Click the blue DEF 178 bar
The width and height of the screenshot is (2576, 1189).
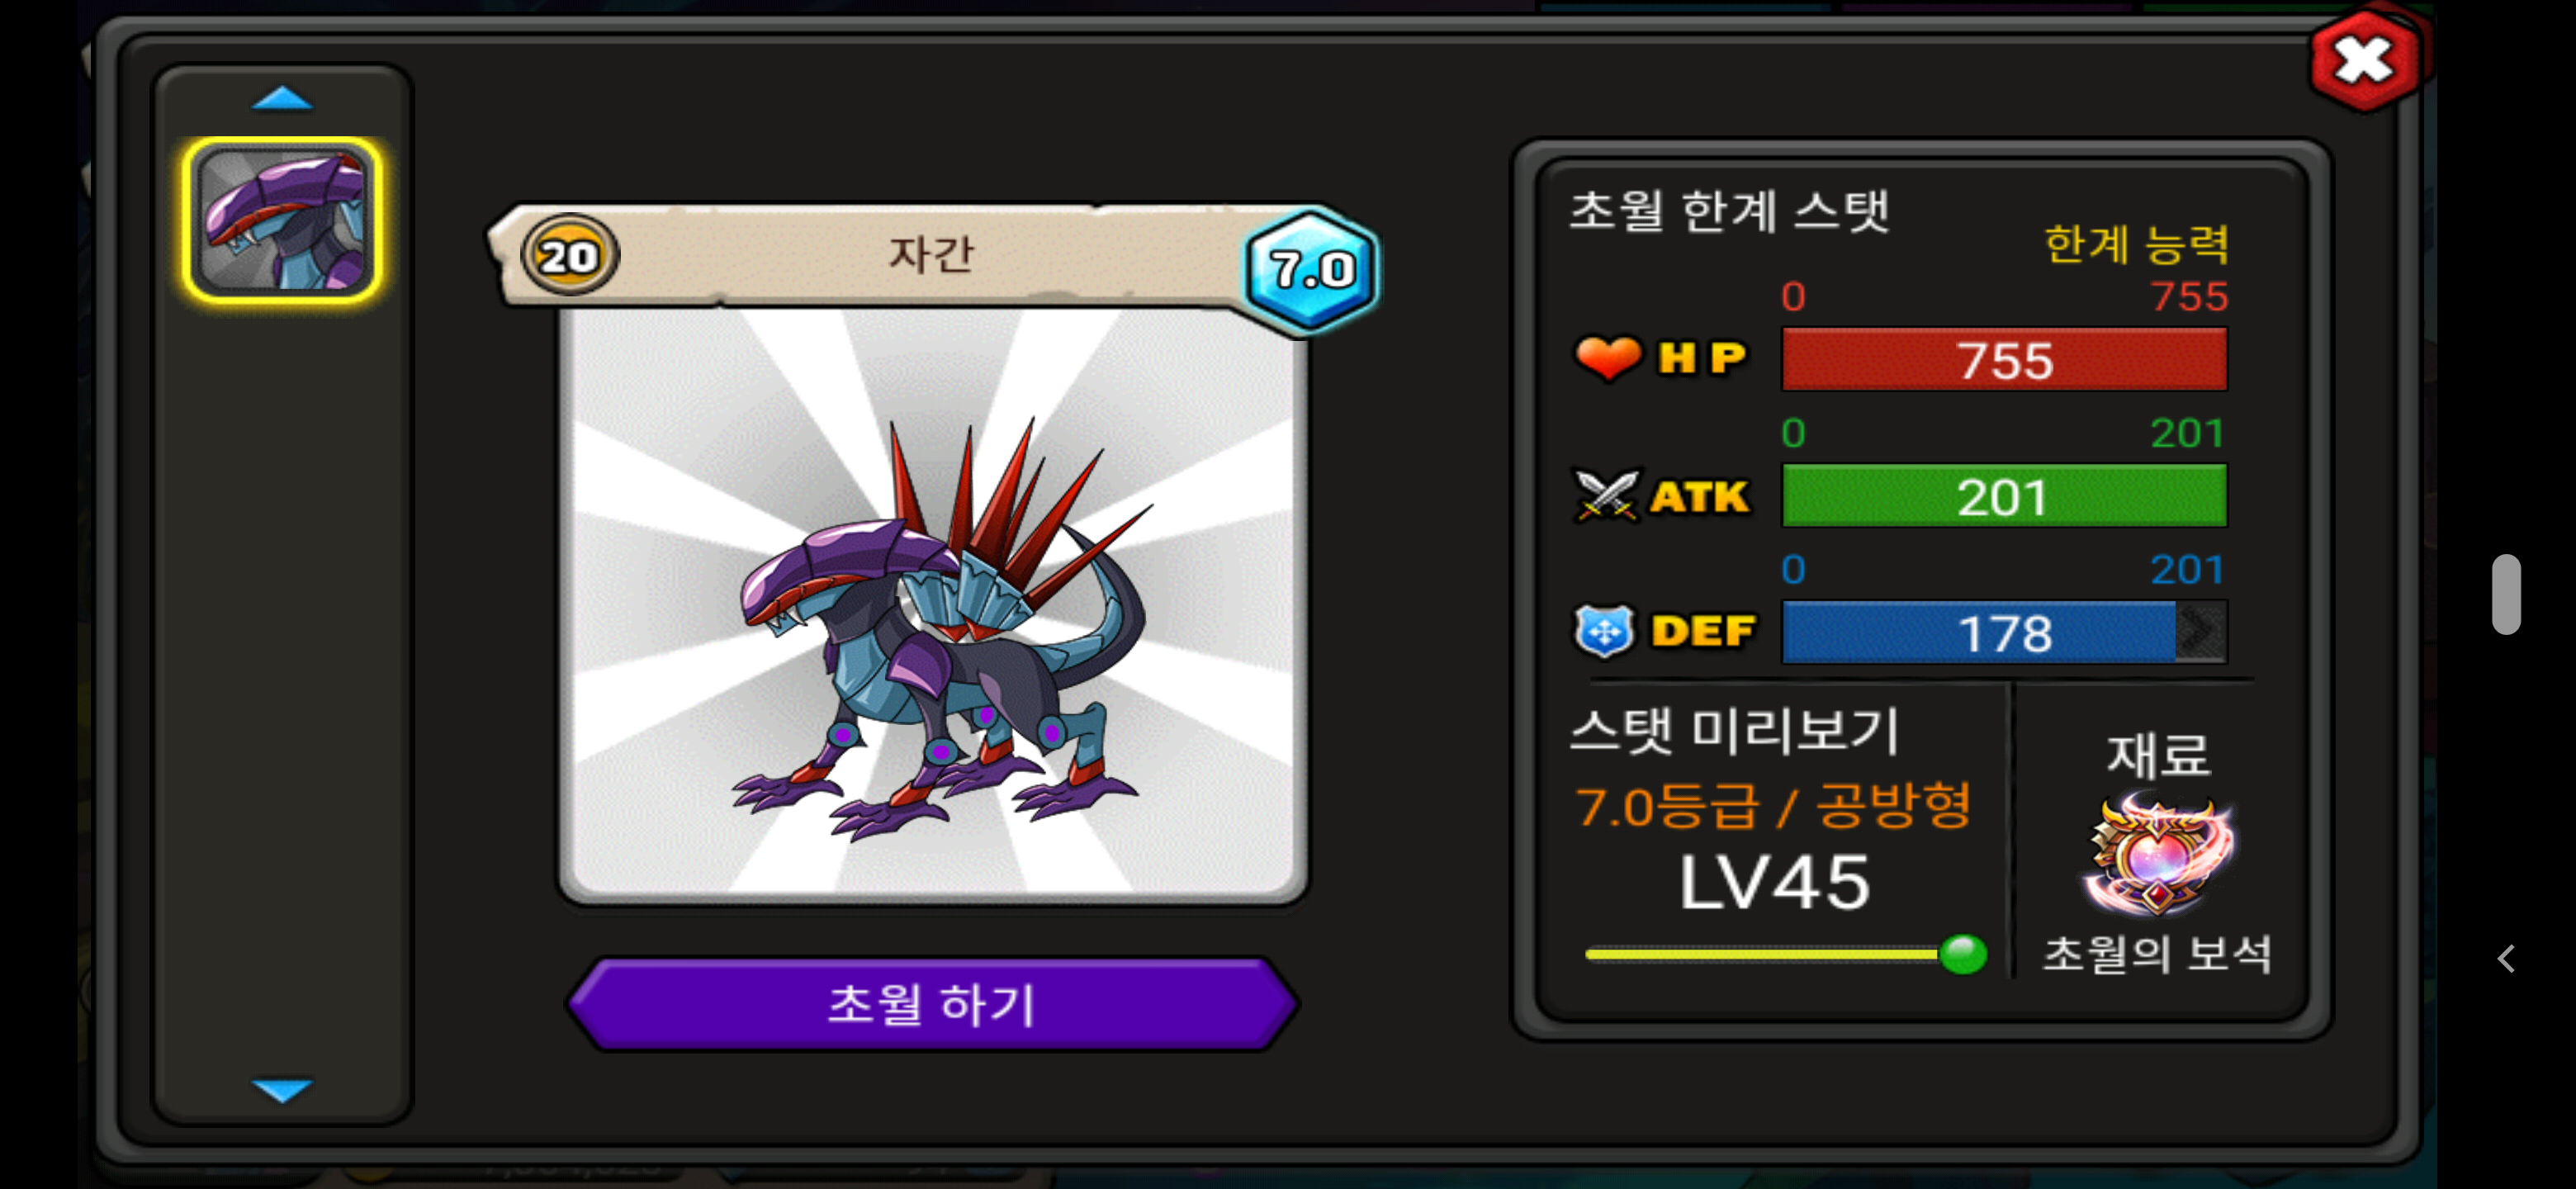(2004, 632)
